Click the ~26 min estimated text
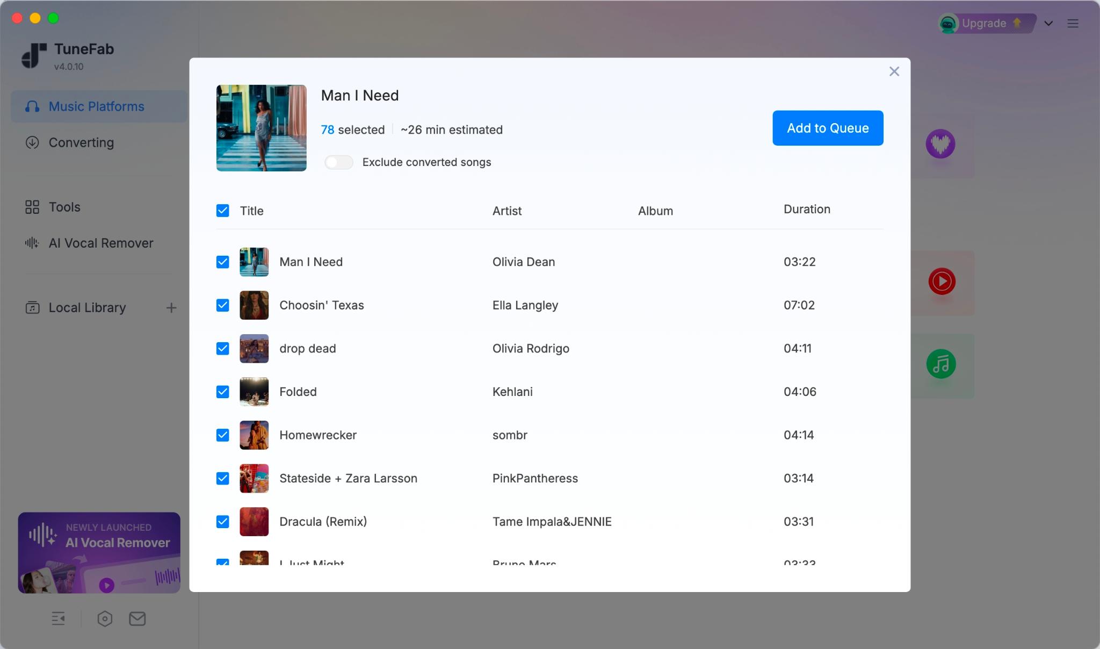Screen dimensions: 1100x649 click(x=452, y=129)
